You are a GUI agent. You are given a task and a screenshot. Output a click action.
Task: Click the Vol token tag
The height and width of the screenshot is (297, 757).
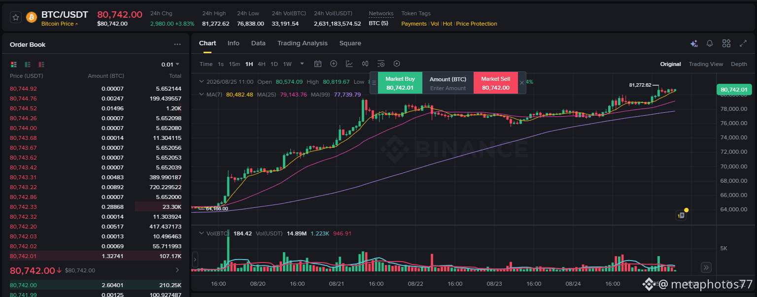(x=435, y=24)
